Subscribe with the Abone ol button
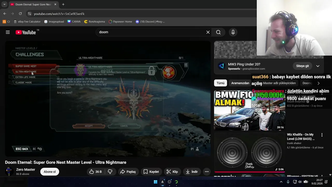 50,172
